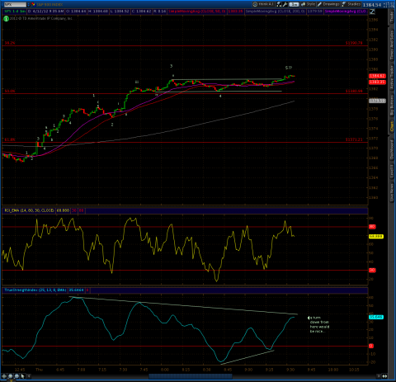Click the RSI_EMA study header label
This screenshot has width=396, height=382.
29,210
